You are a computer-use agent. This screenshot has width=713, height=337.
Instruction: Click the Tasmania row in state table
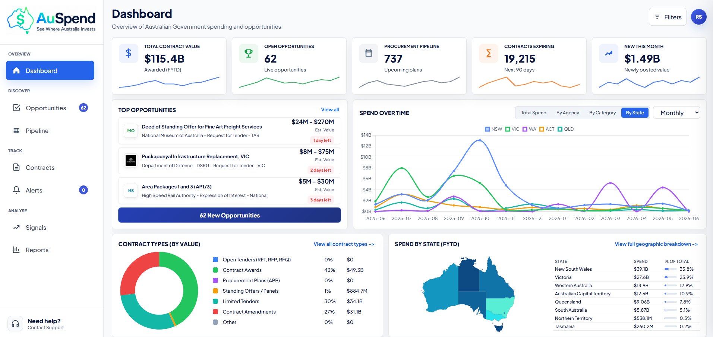(x=627, y=326)
